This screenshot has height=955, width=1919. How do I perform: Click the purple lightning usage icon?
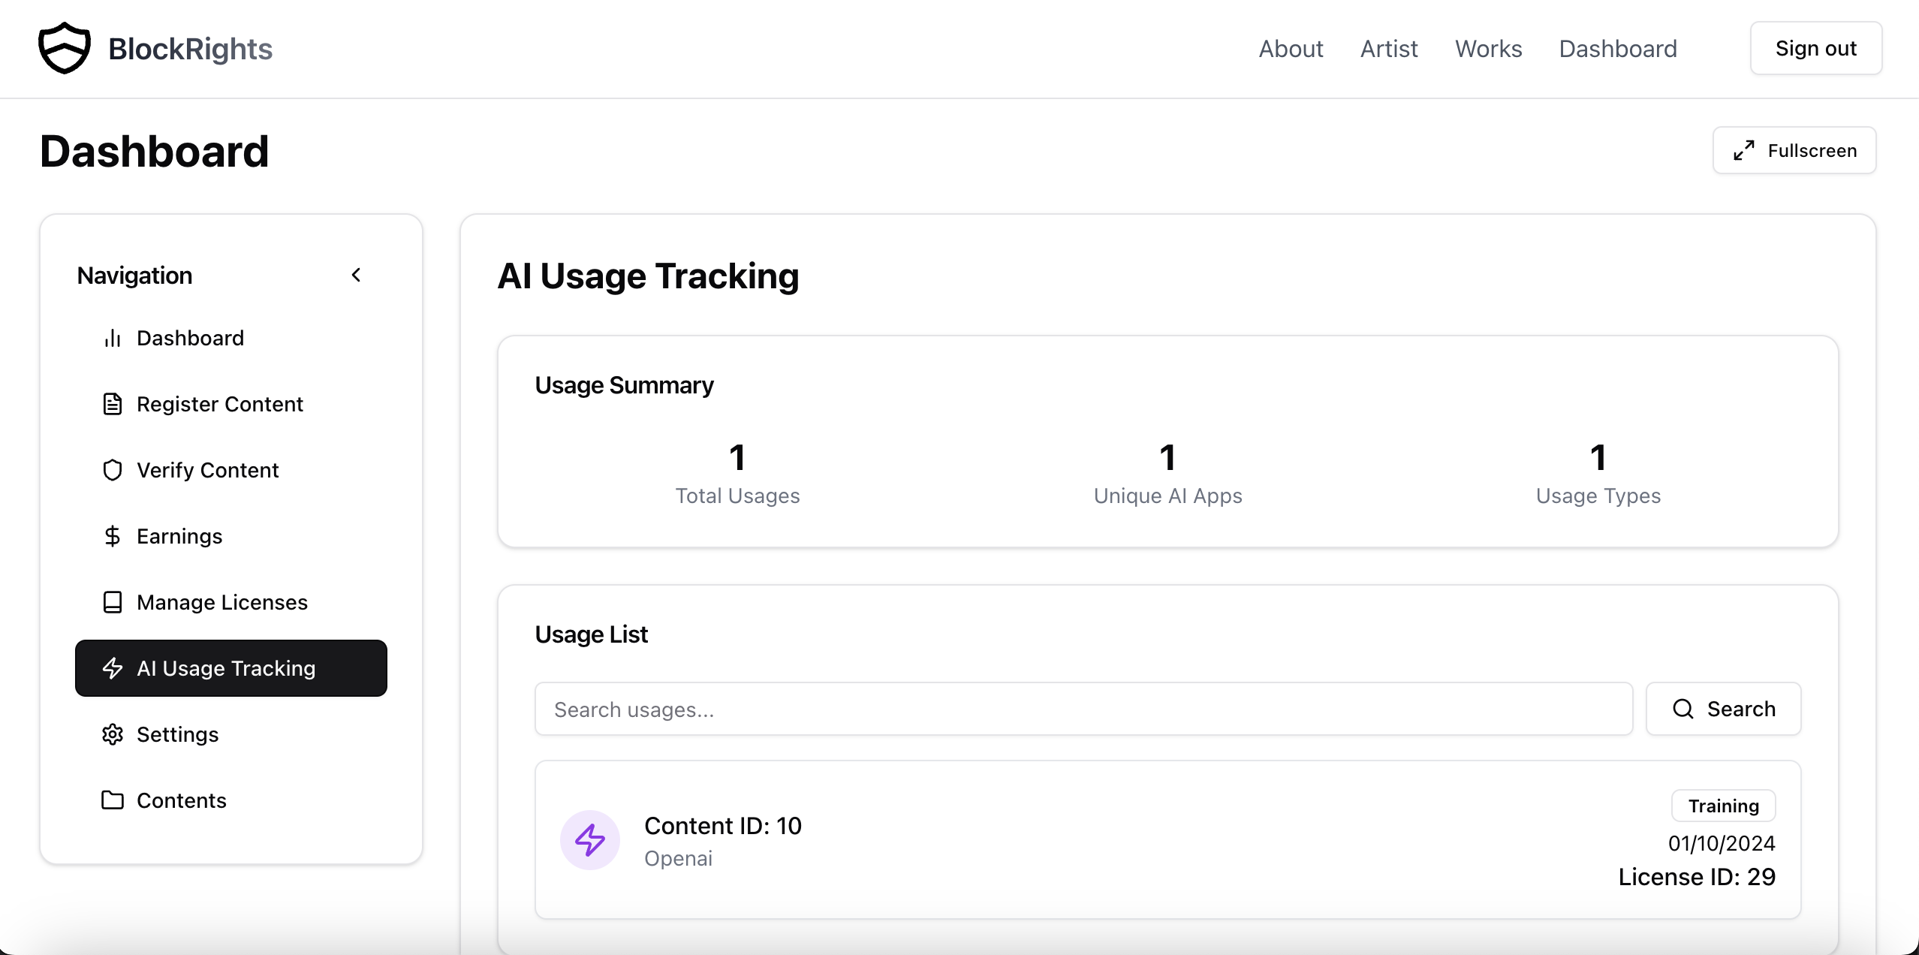pos(590,840)
